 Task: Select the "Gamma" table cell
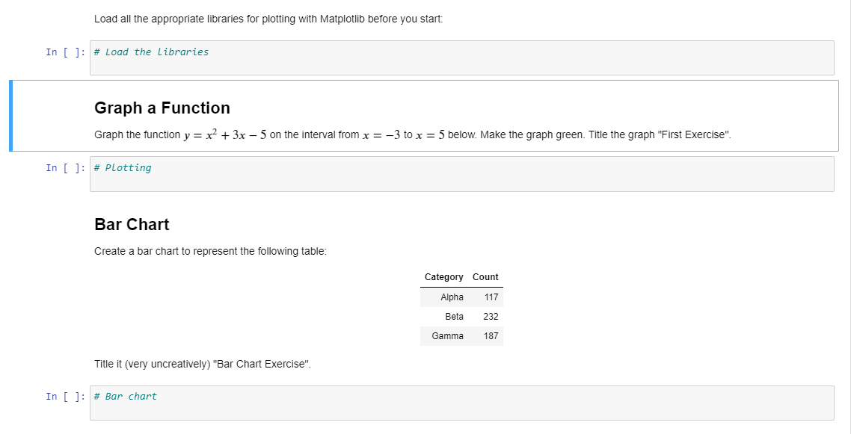point(448,336)
